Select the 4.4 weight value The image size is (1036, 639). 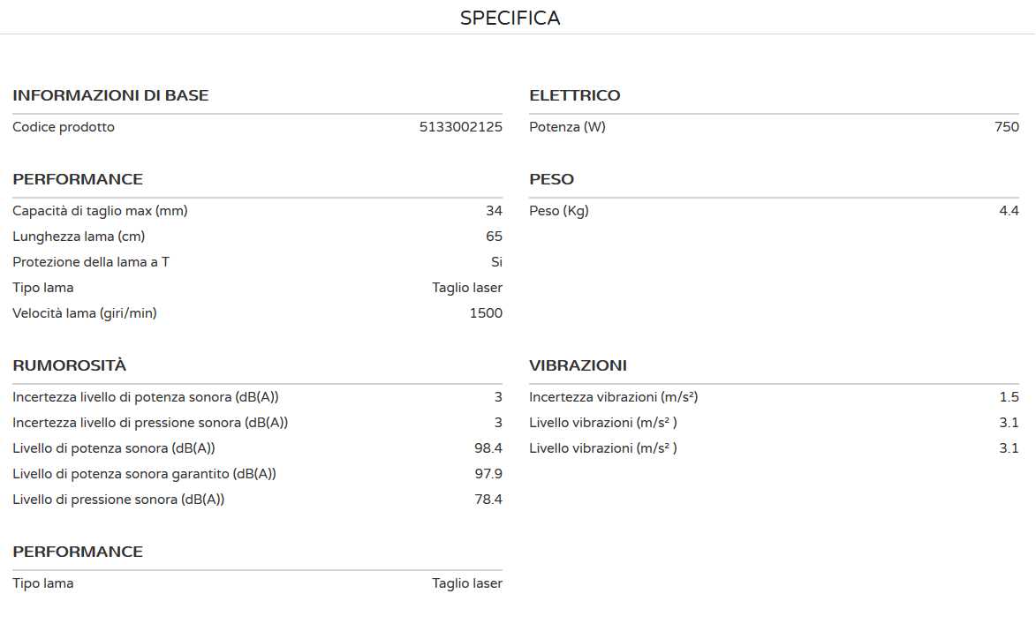click(x=1009, y=211)
